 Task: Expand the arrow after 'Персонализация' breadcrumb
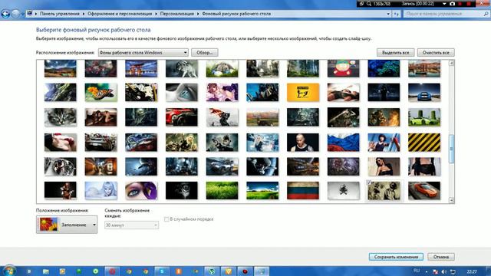198,14
